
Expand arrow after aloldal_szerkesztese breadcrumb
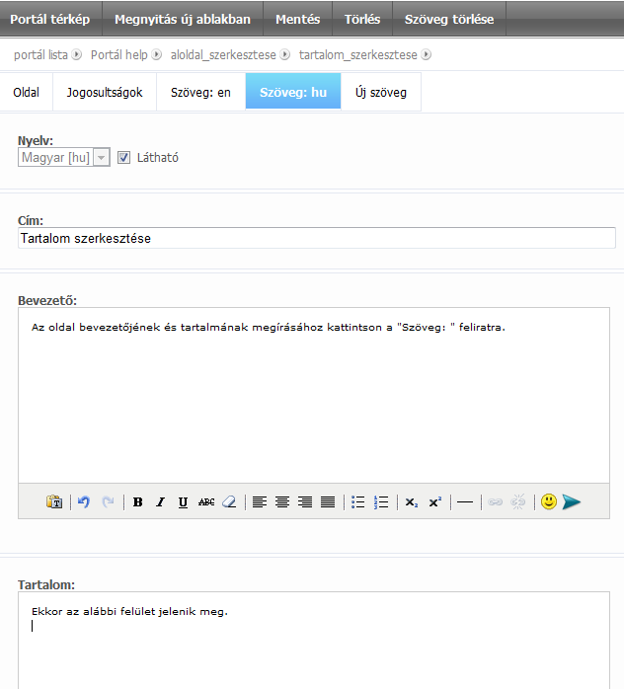284,54
